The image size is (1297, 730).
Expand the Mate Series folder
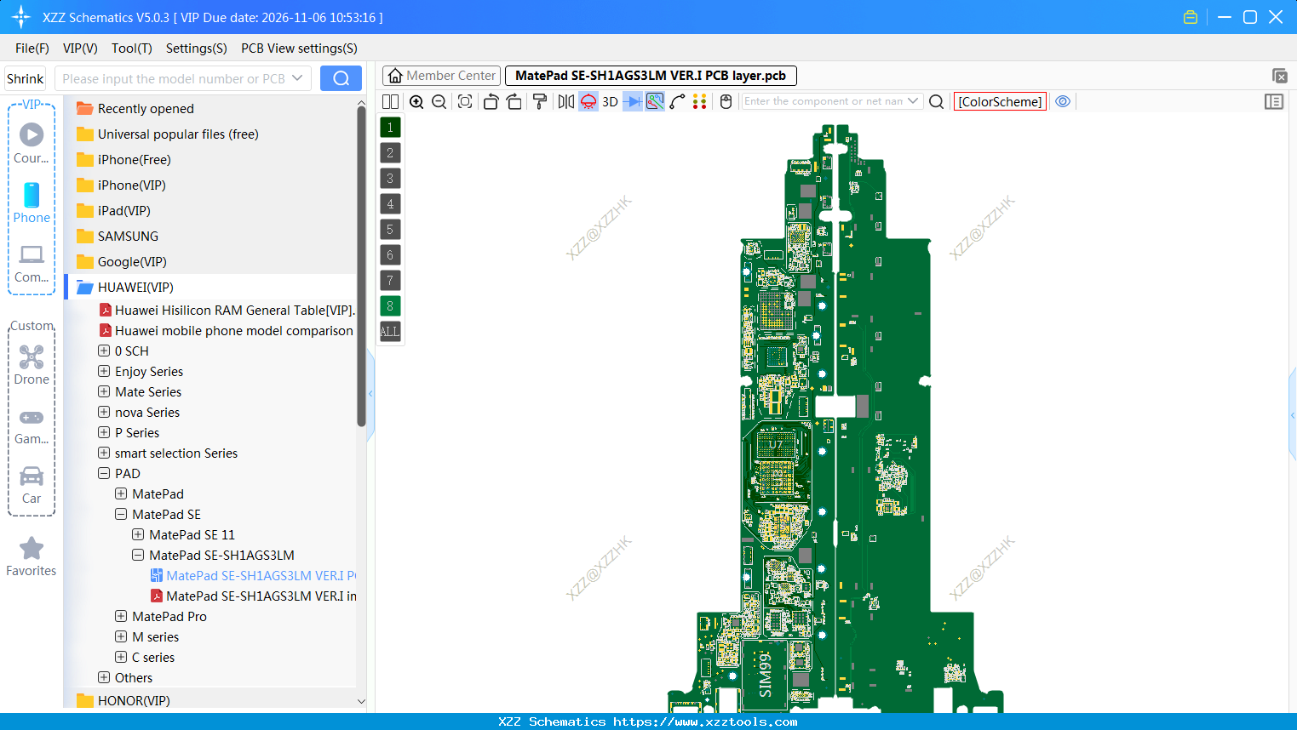click(x=103, y=391)
